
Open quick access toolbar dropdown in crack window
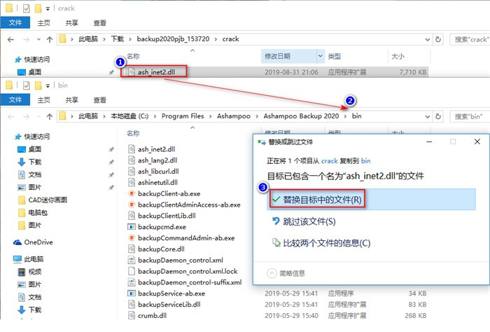48,8
